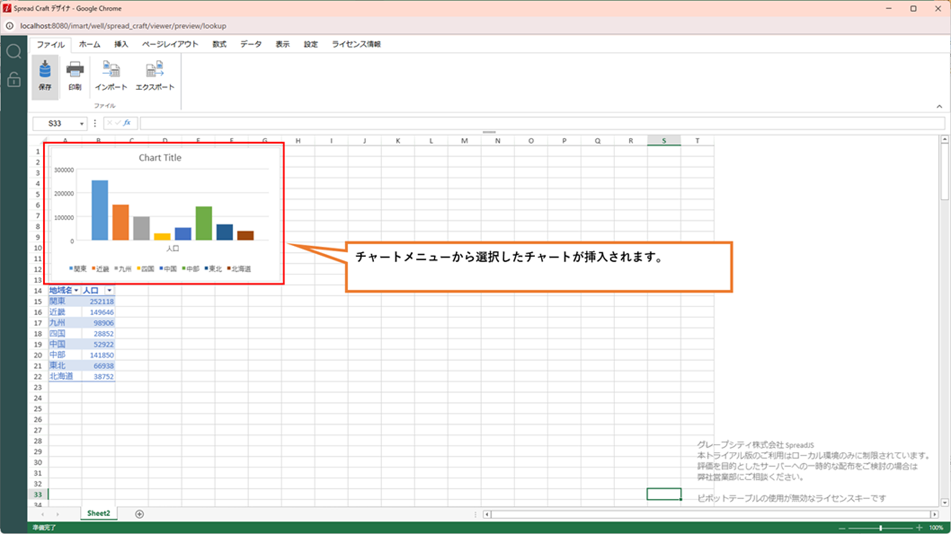This screenshot has height=534, width=951.
Task: Collapse the ribbon with chevron arrow
Action: pyautogui.click(x=939, y=107)
